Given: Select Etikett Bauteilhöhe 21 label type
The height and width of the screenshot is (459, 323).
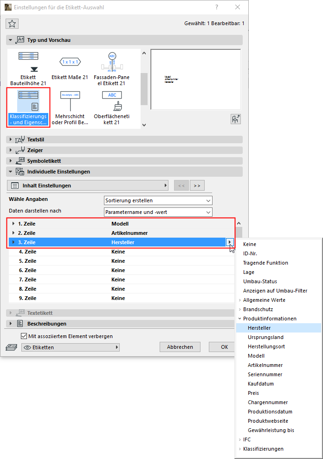Looking at the screenshot, I should pyautogui.click(x=28, y=68).
